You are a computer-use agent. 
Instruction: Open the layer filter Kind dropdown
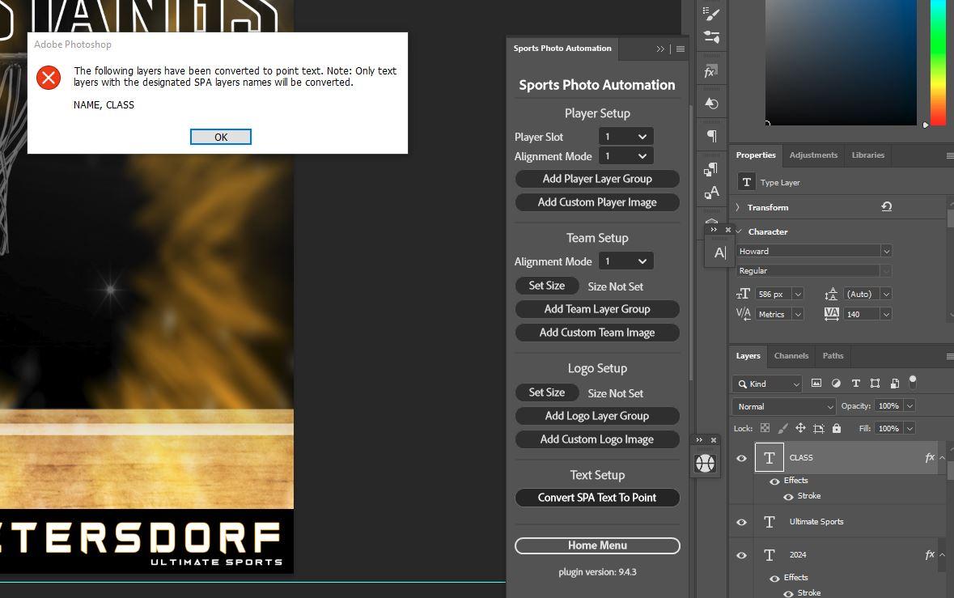click(x=767, y=384)
